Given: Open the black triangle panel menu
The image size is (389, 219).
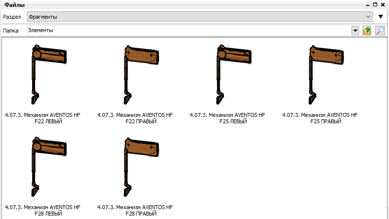Looking at the screenshot, I should (381, 17).
